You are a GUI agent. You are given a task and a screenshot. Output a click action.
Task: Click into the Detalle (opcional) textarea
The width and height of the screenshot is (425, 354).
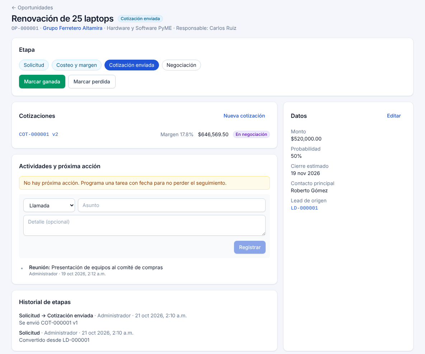tap(144, 225)
